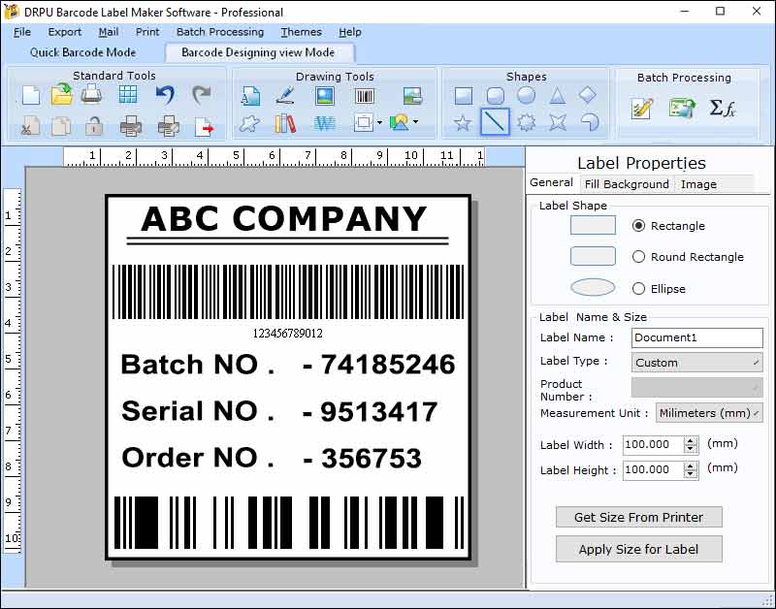Expand the shapes picture tool dropdown arrow

click(x=416, y=121)
